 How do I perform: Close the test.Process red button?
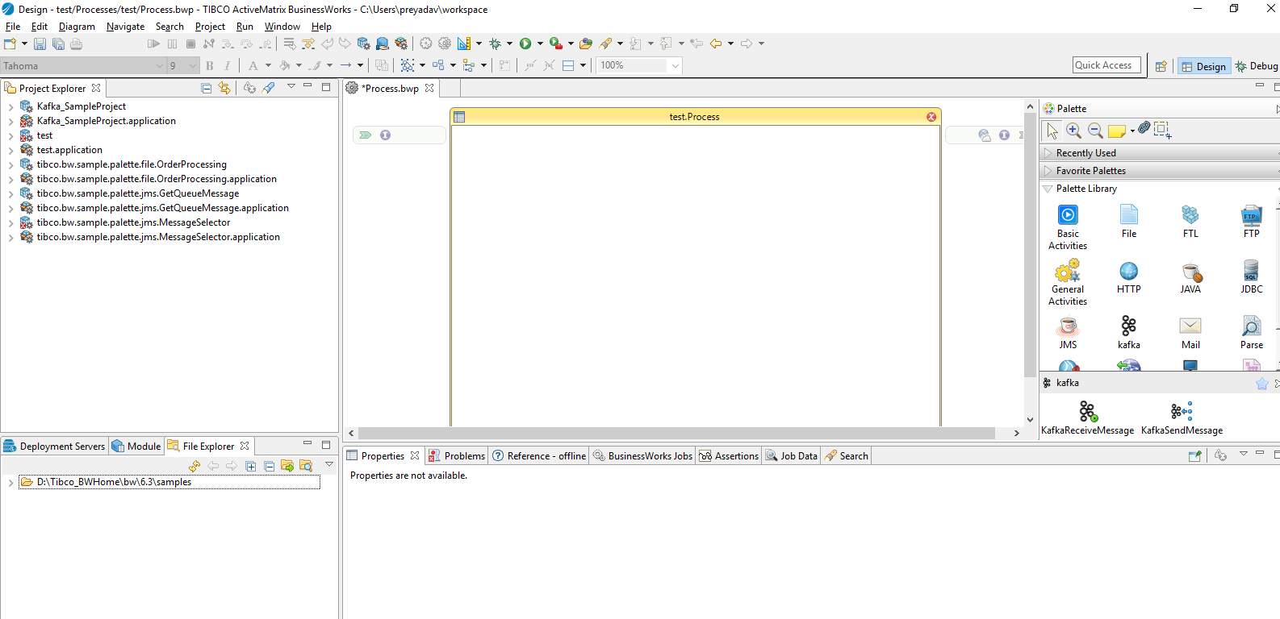tap(931, 117)
